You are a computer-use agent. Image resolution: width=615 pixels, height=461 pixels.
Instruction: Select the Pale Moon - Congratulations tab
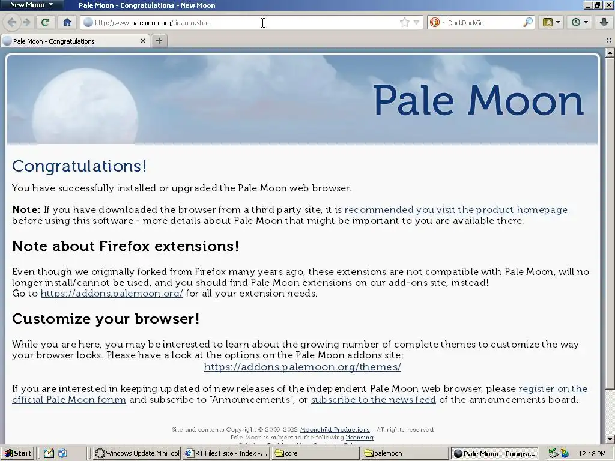[74, 41]
